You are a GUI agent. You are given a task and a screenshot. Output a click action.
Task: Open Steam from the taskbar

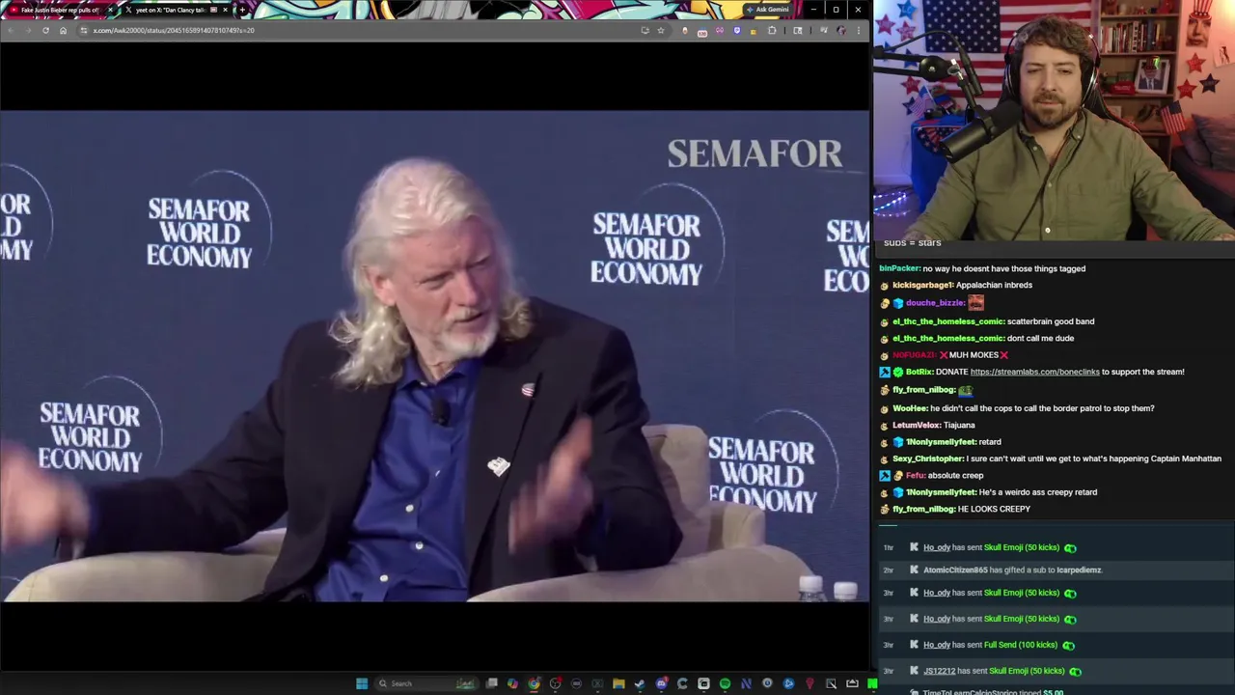[640, 683]
